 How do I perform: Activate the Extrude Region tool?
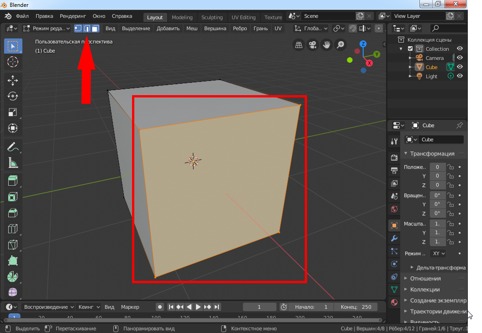click(13, 181)
